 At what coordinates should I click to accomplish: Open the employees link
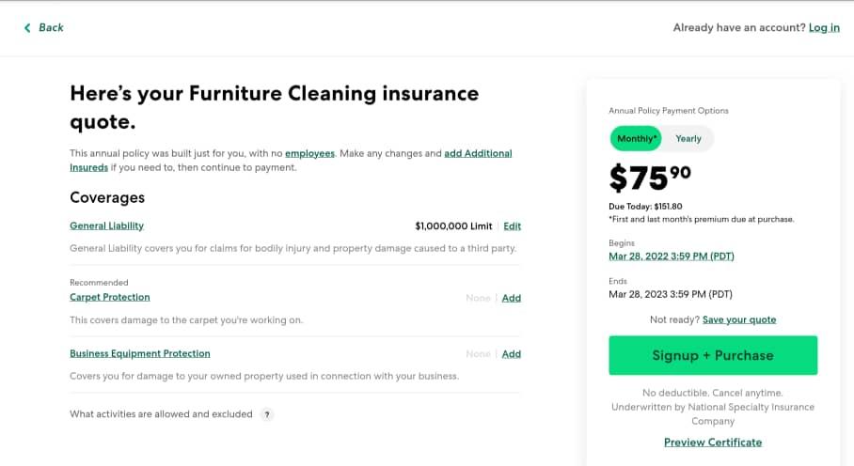309,153
